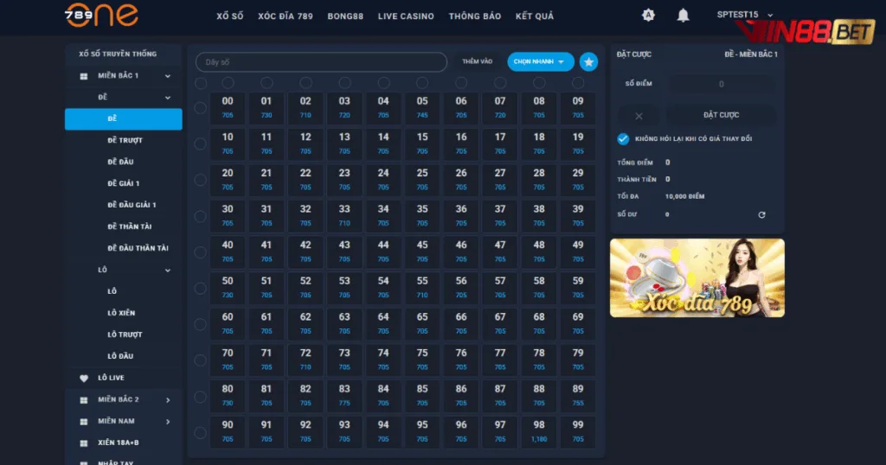Viewport: 886px width, 465px height.
Task: Select the row radio for numbers 50-59
Action: (x=200, y=289)
